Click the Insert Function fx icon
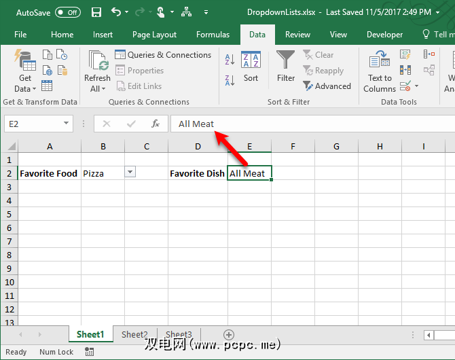This screenshot has width=455, height=360. pyautogui.click(x=155, y=124)
